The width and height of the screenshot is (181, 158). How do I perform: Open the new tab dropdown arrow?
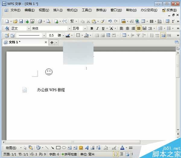pos(56,43)
